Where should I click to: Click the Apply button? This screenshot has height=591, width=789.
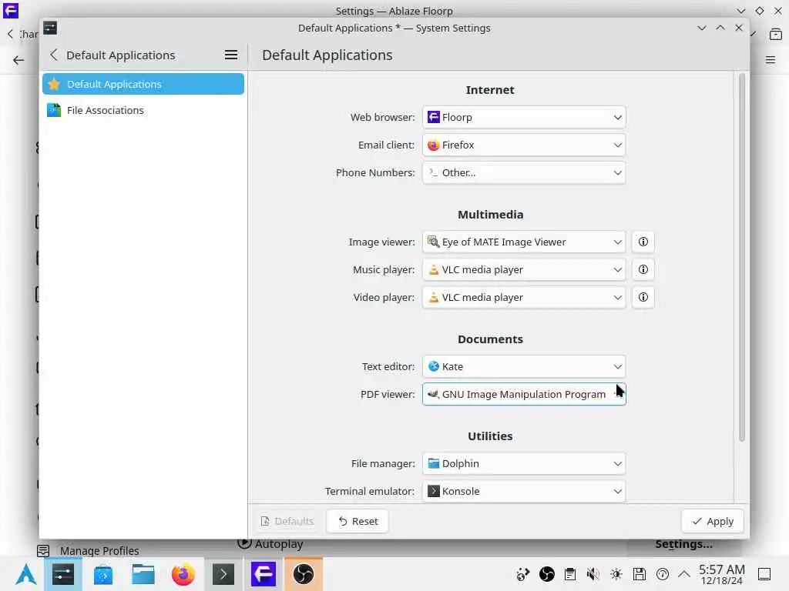pos(713,521)
